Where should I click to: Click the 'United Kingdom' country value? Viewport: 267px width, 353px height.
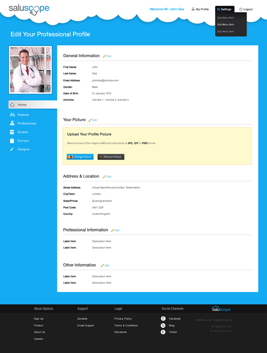[x=101, y=214]
